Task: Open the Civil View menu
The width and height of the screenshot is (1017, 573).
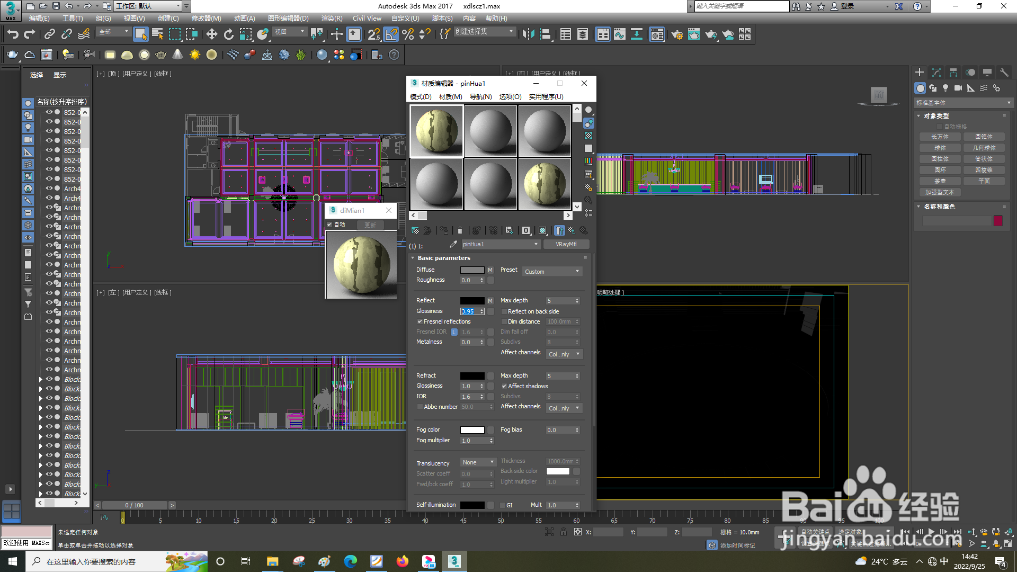Action: (367, 18)
